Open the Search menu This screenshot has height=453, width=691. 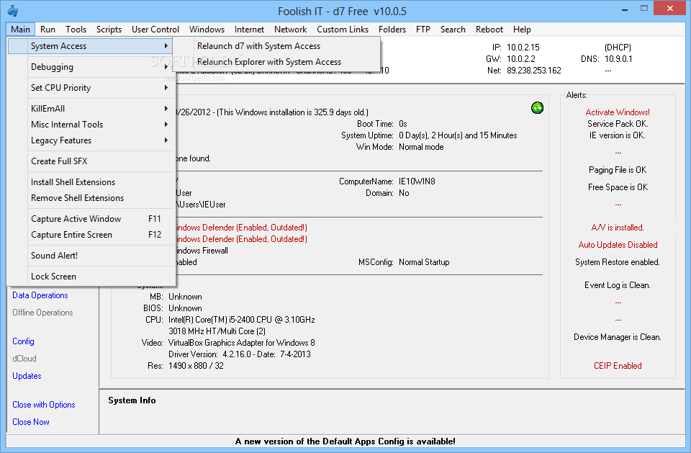click(453, 29)
